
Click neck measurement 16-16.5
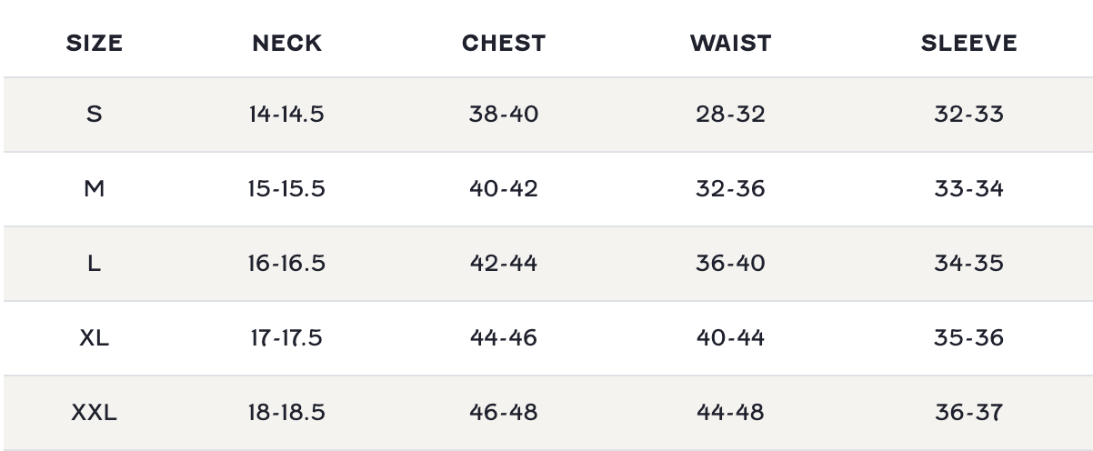[x=286, y=264]
